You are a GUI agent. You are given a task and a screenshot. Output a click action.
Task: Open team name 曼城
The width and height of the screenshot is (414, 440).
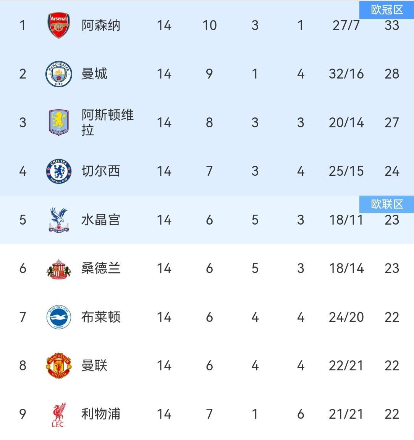coord(94,74)
